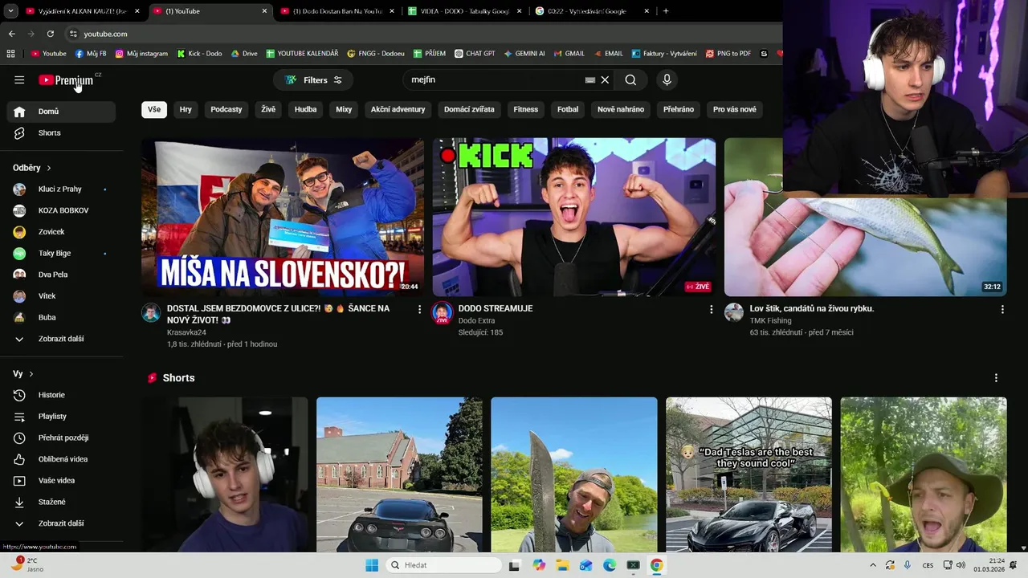The width and height of the screenshot is (1028, 578).
Task: Show hidden system tray icons
Action: (x=873, y=565)
